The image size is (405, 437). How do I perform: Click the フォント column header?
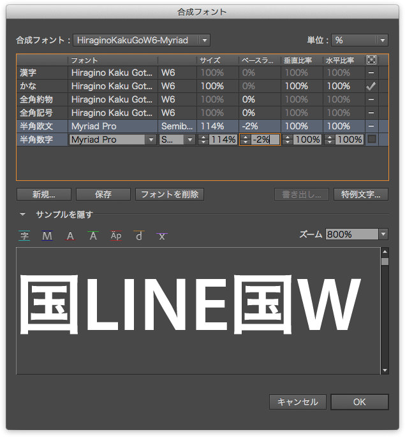112,60
